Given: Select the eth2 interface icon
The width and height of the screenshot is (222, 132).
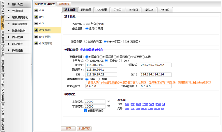Looking at the screenshot, I should click(x=36, y=24).
